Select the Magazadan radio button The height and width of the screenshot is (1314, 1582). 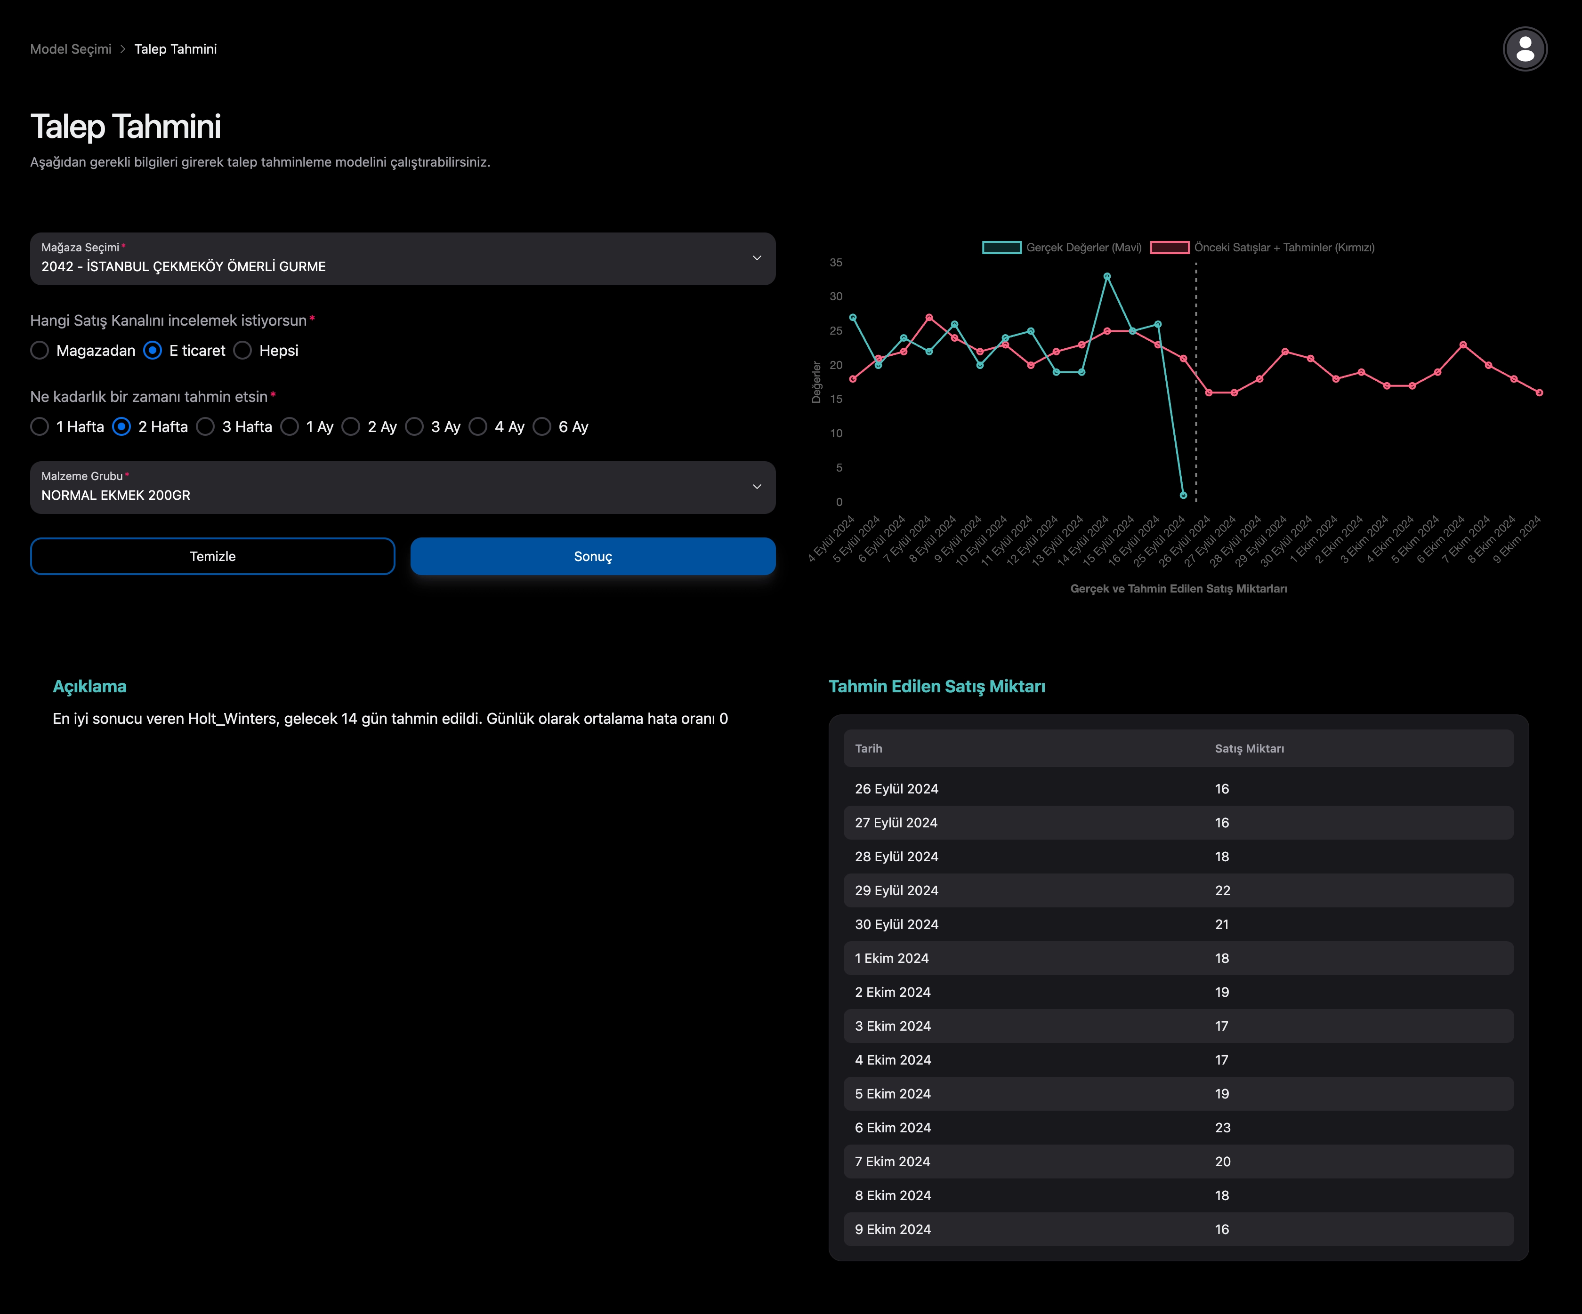pos(40,350)
